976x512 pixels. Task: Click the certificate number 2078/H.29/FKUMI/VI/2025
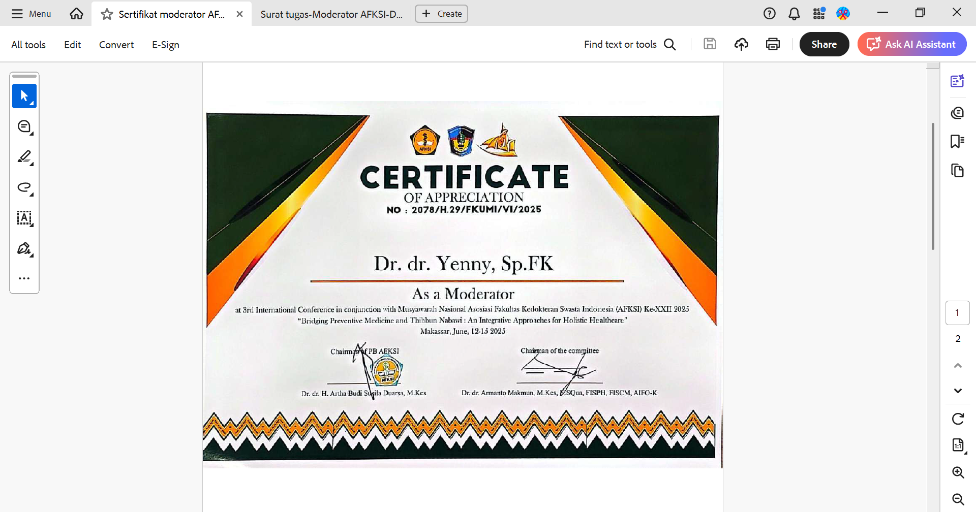pos(476,209)
